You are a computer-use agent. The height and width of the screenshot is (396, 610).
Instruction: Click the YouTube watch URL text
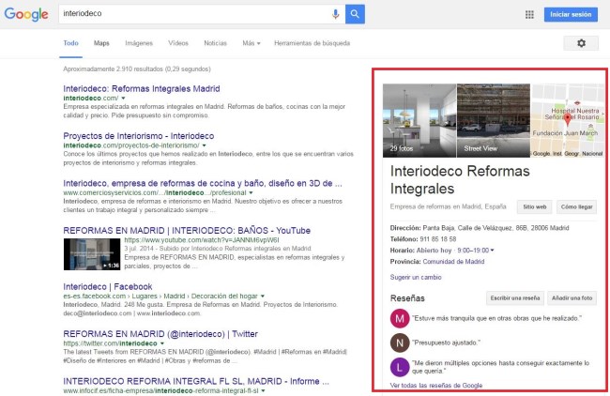tap(202, 240)
